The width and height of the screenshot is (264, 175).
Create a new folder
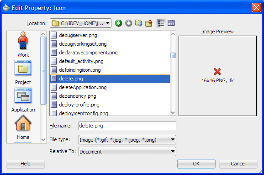click(148, 23)
